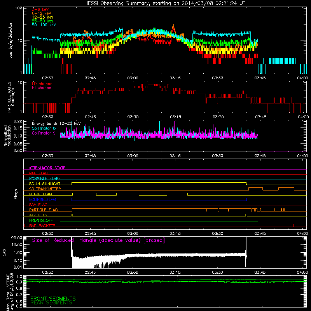
Task: Click 02:45 time label under particle rates panel
Action: [x=90, y=117]
